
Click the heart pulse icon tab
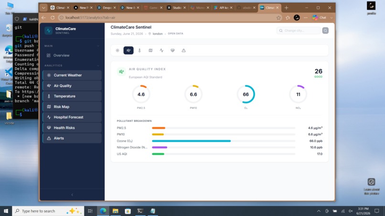tap(172, 51)
